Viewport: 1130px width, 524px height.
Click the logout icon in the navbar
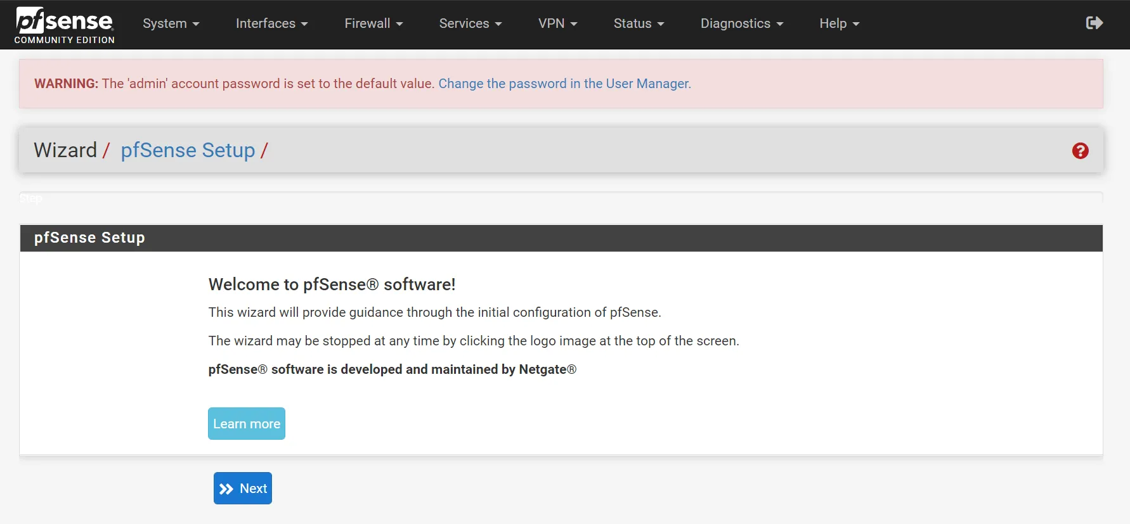[1094, 23]
